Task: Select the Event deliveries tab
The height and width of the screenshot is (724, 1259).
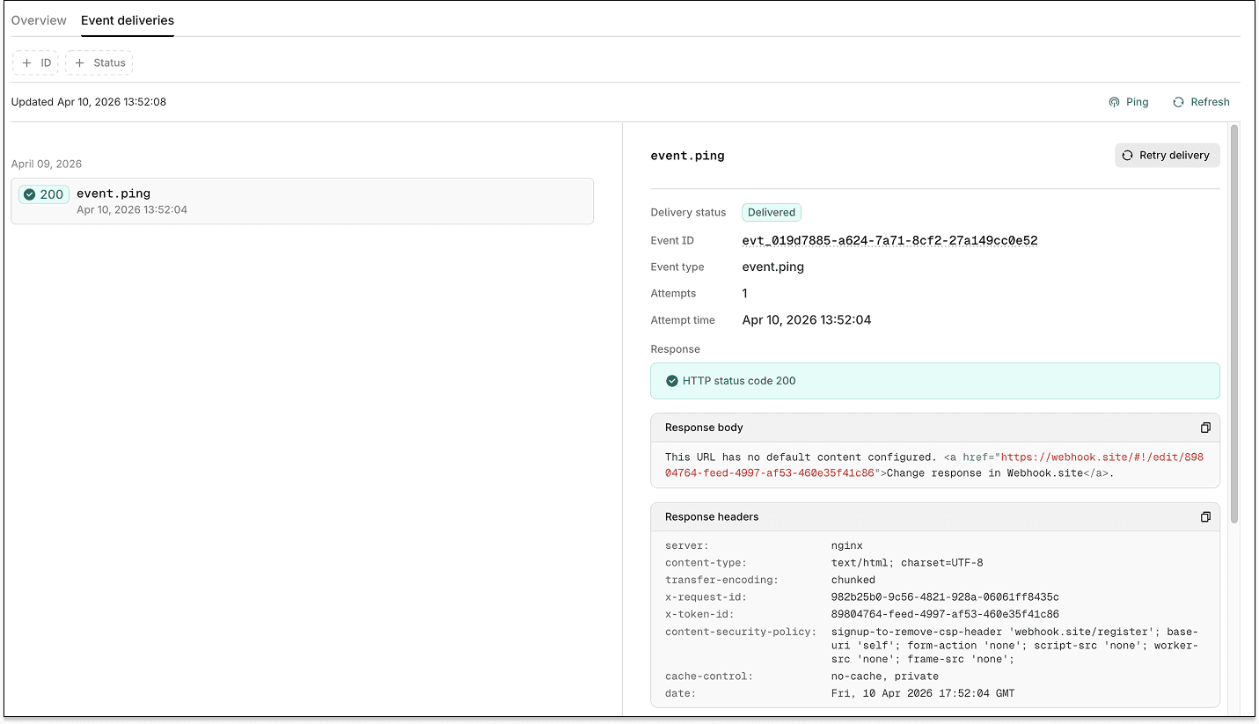Action: 128,20
